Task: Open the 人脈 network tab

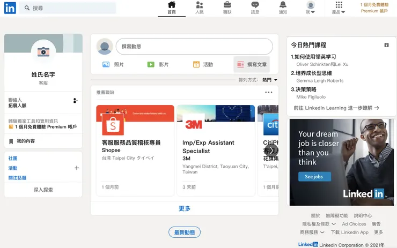Action: (200, 7)
